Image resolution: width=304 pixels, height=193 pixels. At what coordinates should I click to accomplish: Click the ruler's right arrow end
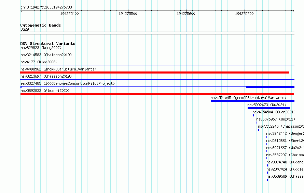[293, 11]
